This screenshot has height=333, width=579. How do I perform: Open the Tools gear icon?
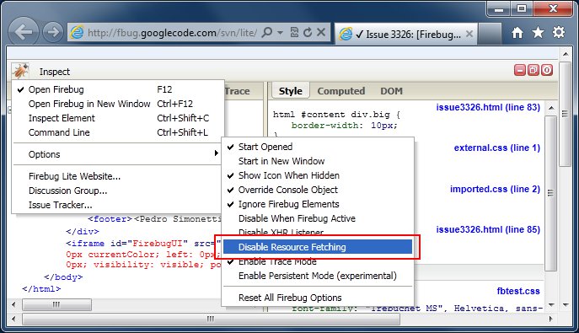559,33
